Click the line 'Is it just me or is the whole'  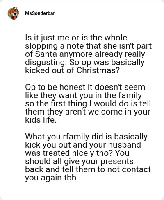[76, 38]
